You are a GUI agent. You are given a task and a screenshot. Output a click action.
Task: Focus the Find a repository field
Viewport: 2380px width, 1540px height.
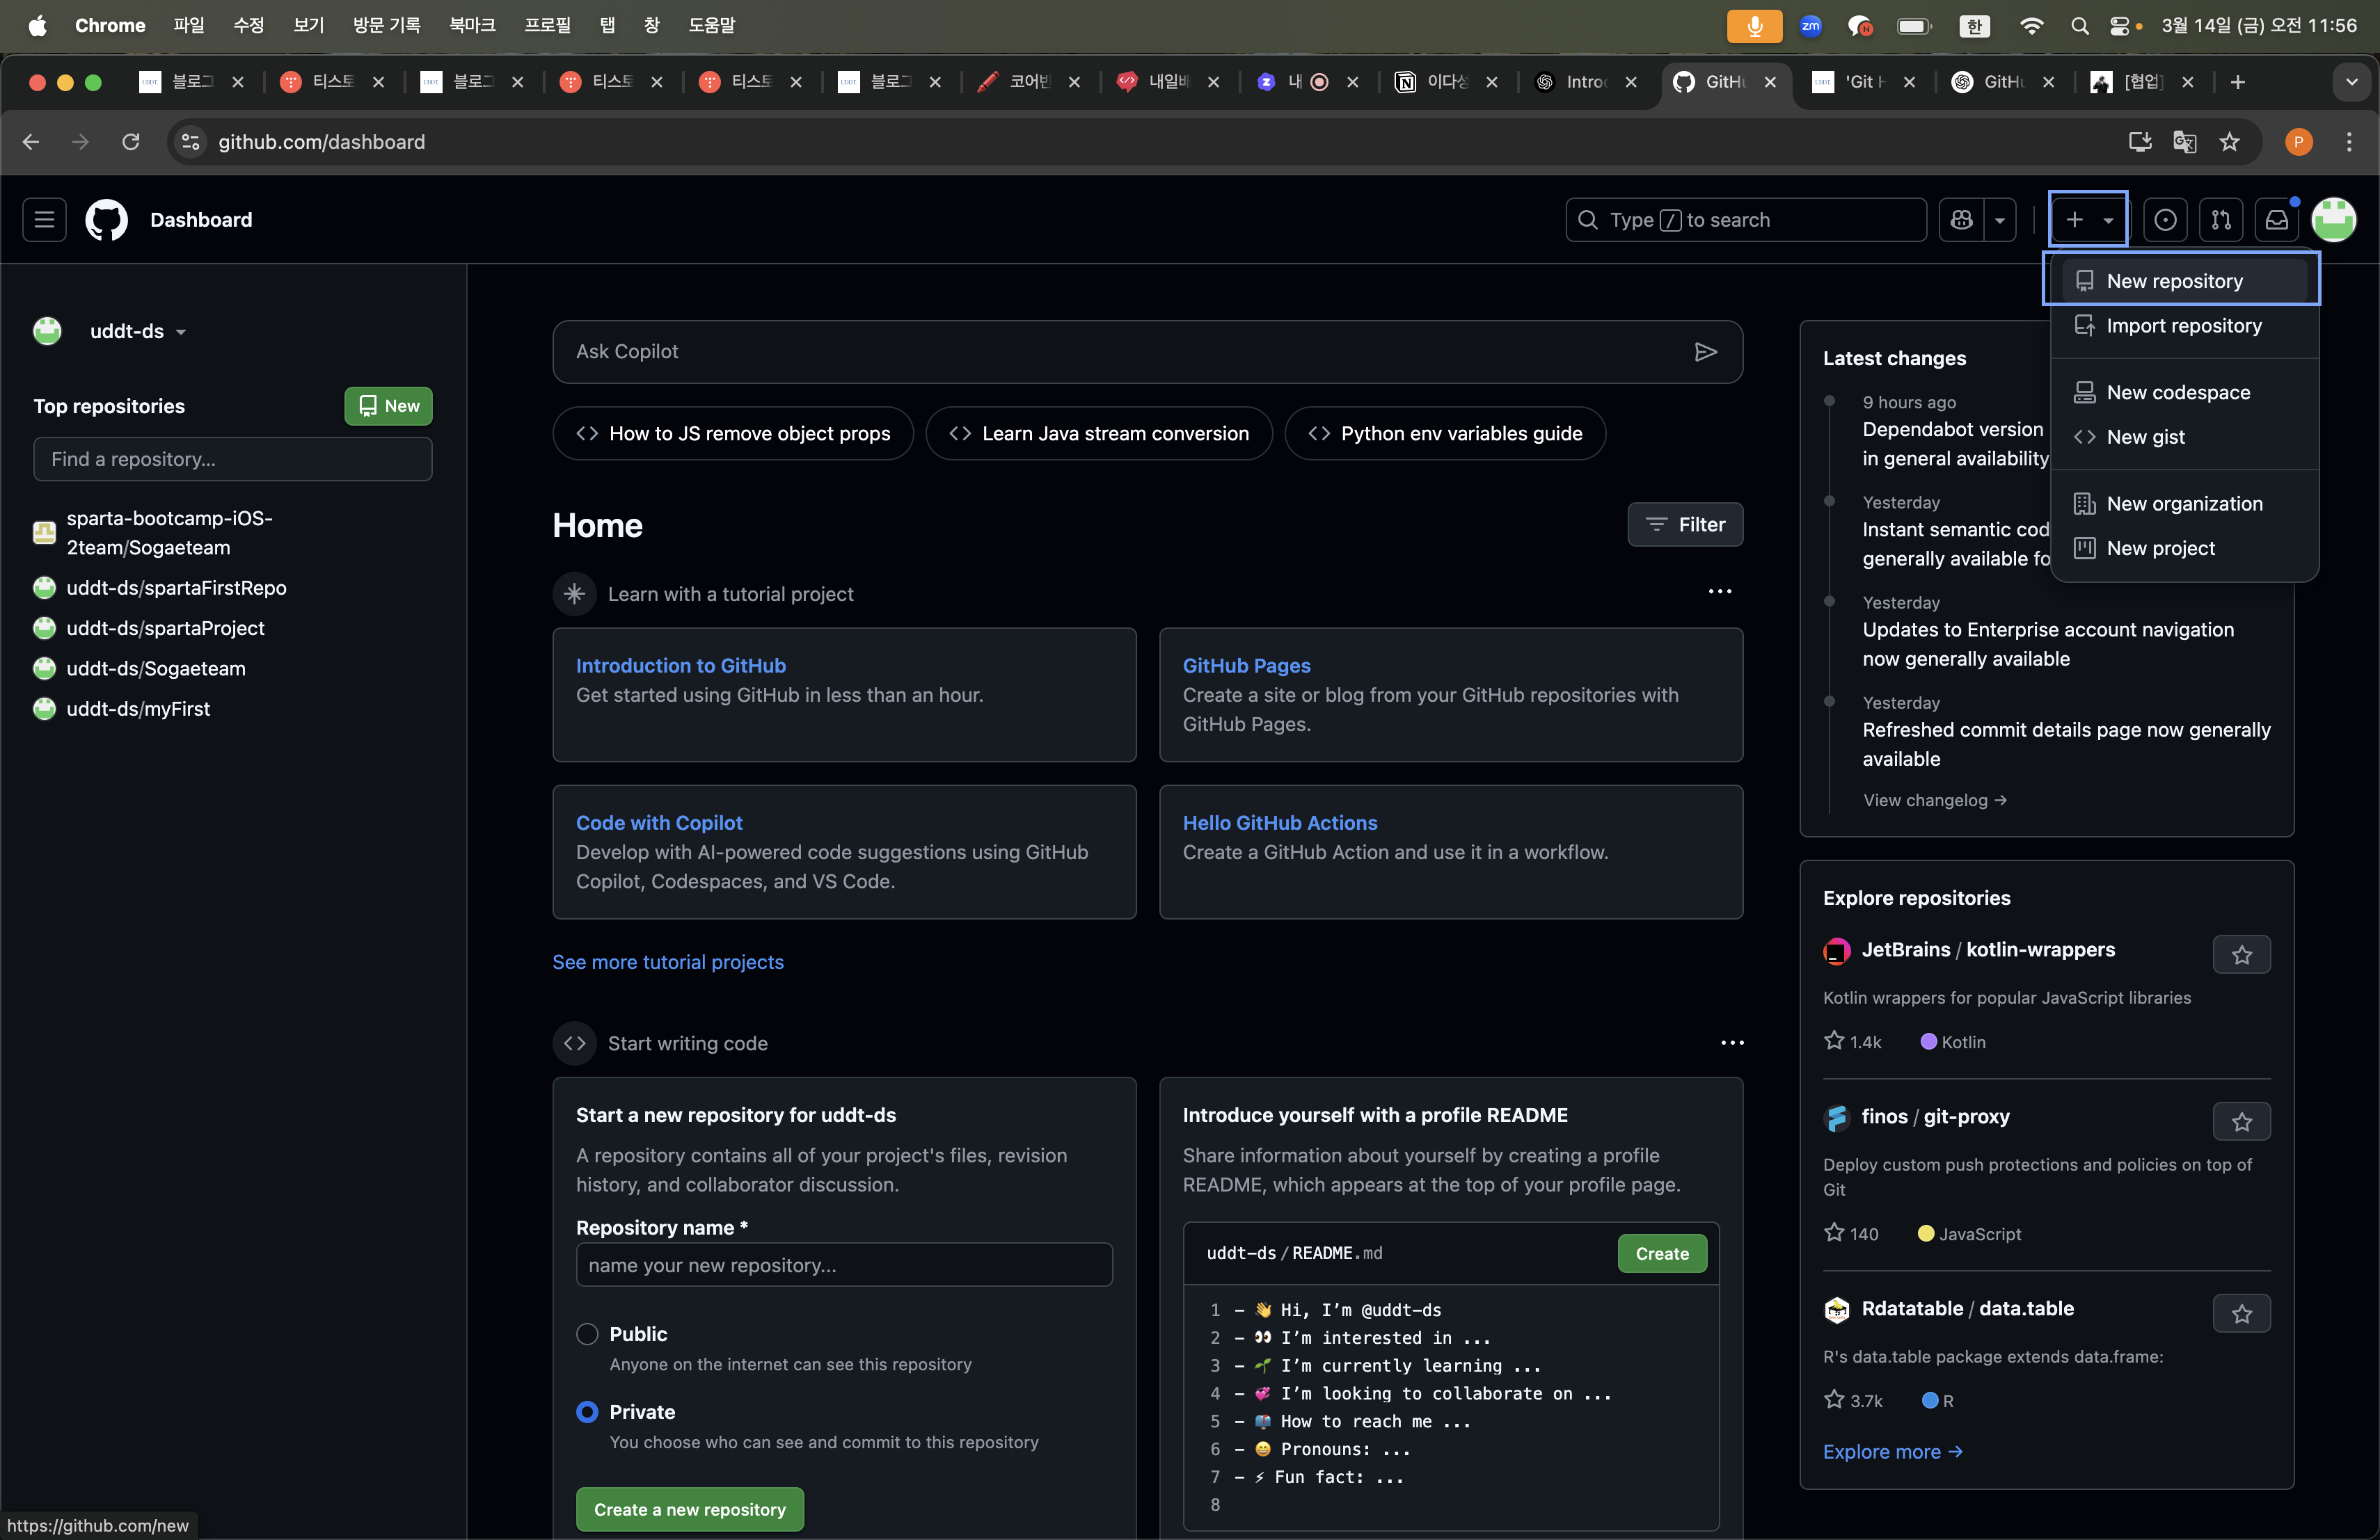click(233, 458)
